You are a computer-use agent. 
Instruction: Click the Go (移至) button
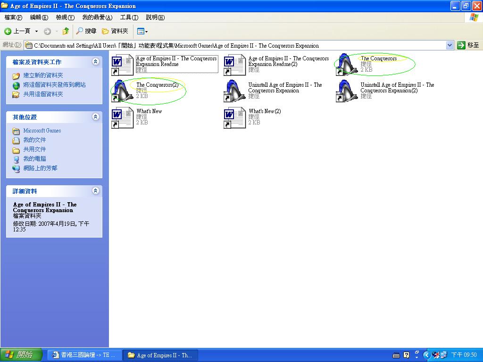click(468, 45)
